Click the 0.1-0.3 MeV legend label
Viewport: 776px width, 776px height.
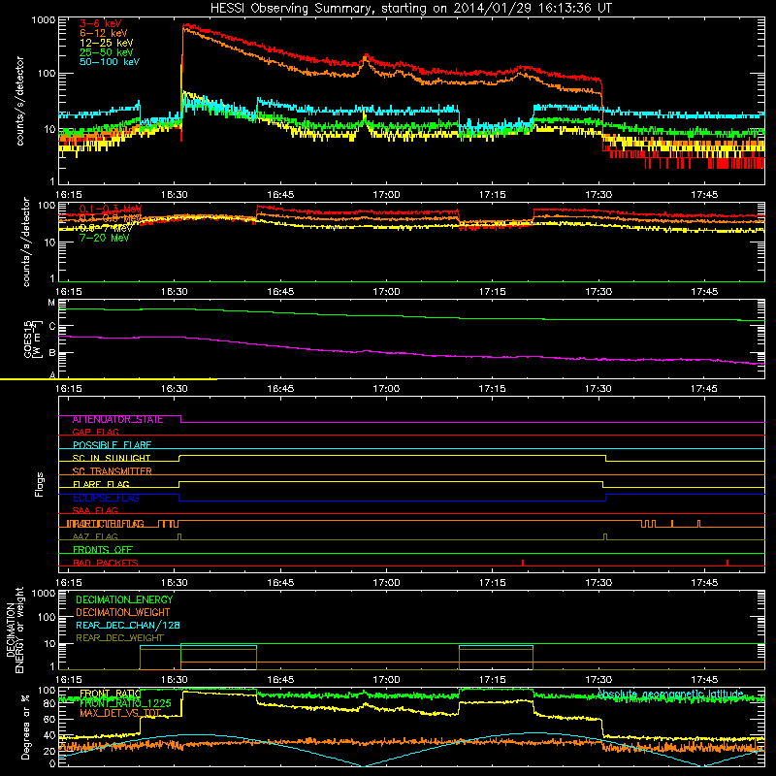111,209
